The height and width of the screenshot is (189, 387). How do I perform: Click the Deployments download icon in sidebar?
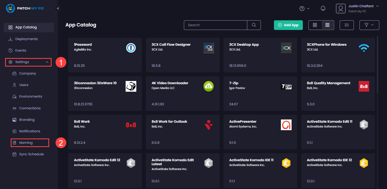pyautogui.click(x=10, y=39)
